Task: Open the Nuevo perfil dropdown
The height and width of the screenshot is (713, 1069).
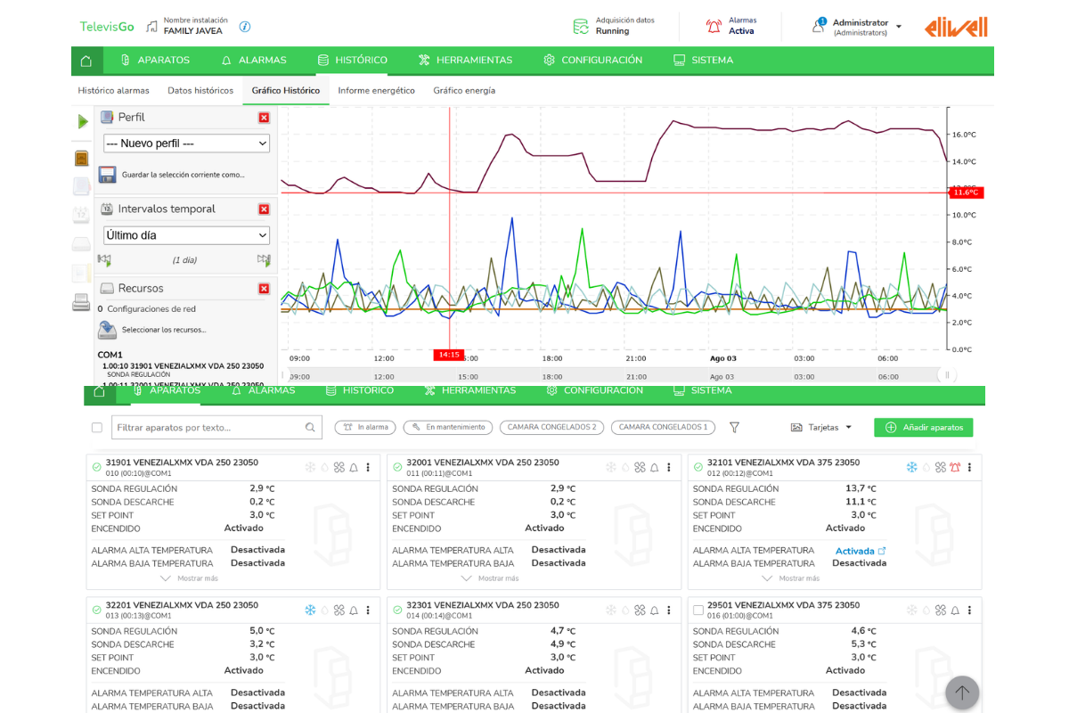Action: coord(186,143)
